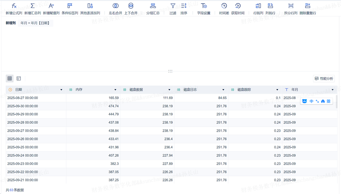The height and width of the screenshot is (194, 341).
Task: Expand the 磁盘日志 column dropdown arrow
Action: (223, 90)
